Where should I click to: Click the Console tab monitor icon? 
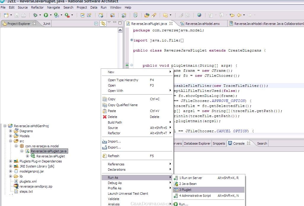click(x=230, y=143)
